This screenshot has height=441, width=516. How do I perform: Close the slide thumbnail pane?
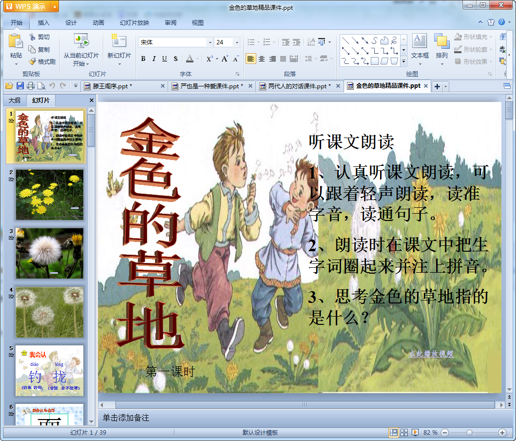coord(92,100)
